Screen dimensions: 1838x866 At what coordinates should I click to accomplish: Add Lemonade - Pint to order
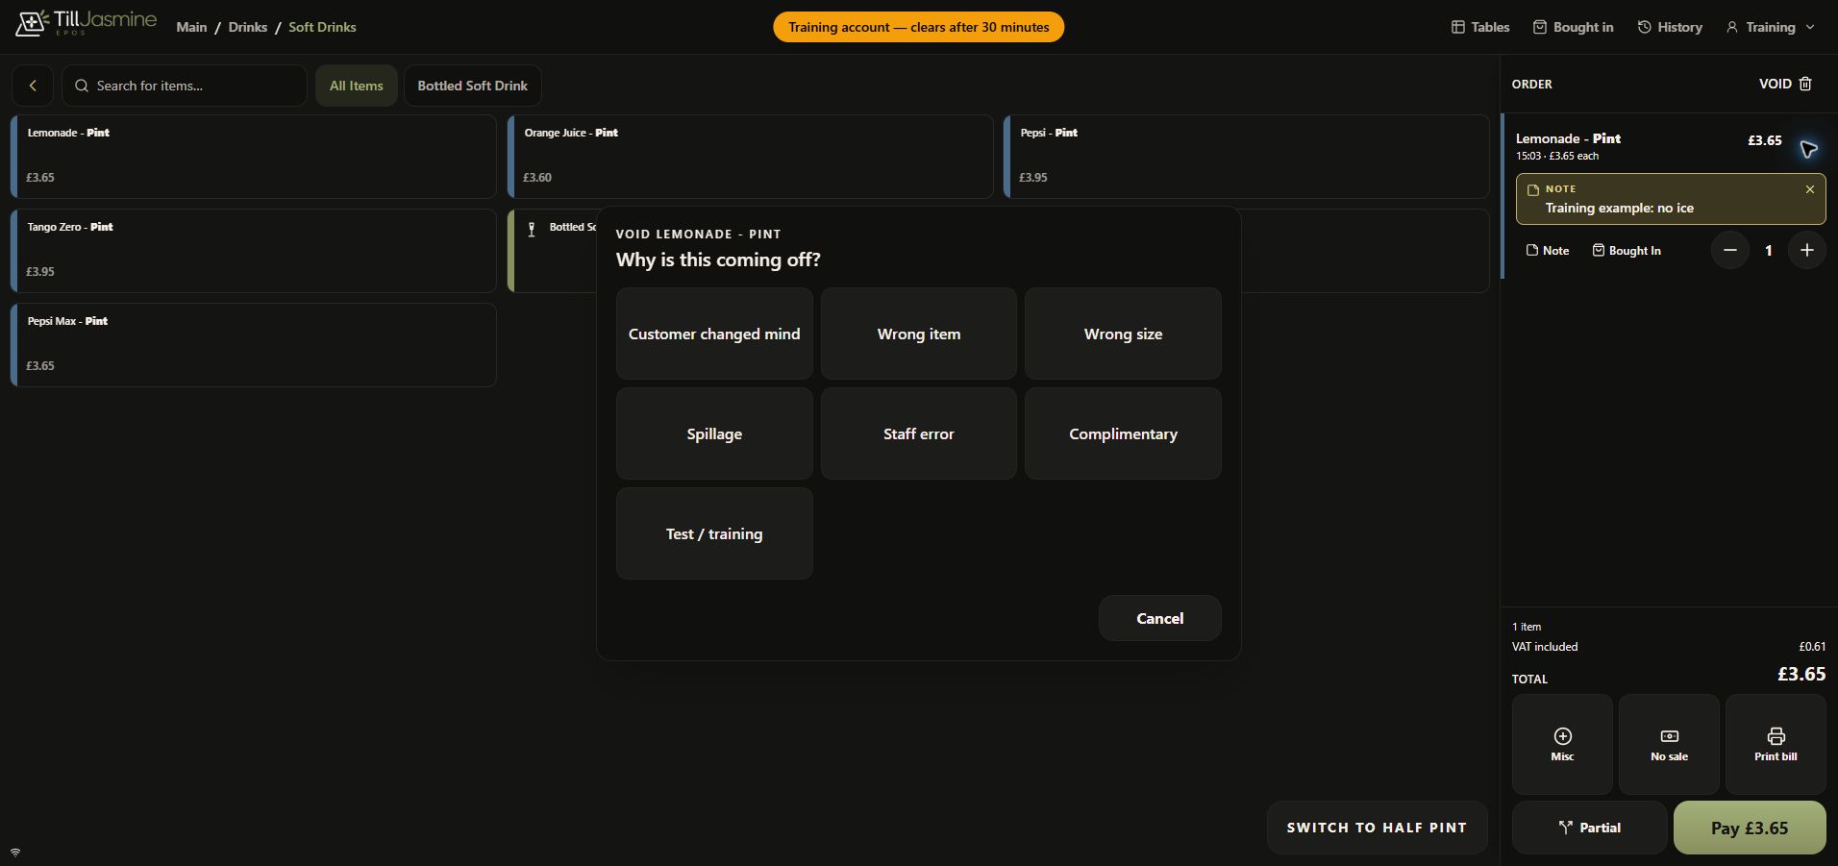pos(254,157)
